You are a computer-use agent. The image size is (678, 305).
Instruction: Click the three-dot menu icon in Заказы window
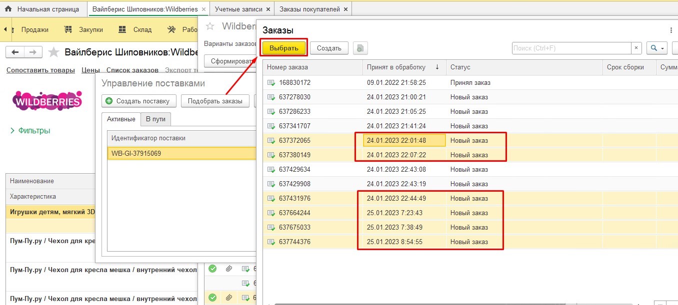click(671, 30)
